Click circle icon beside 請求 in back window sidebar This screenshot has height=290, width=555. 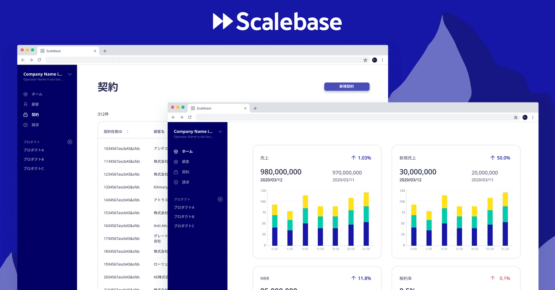coord(26,125)
